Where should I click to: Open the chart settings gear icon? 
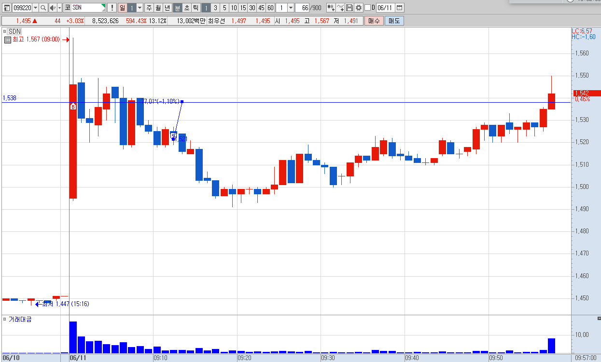[x=359, y=8]
